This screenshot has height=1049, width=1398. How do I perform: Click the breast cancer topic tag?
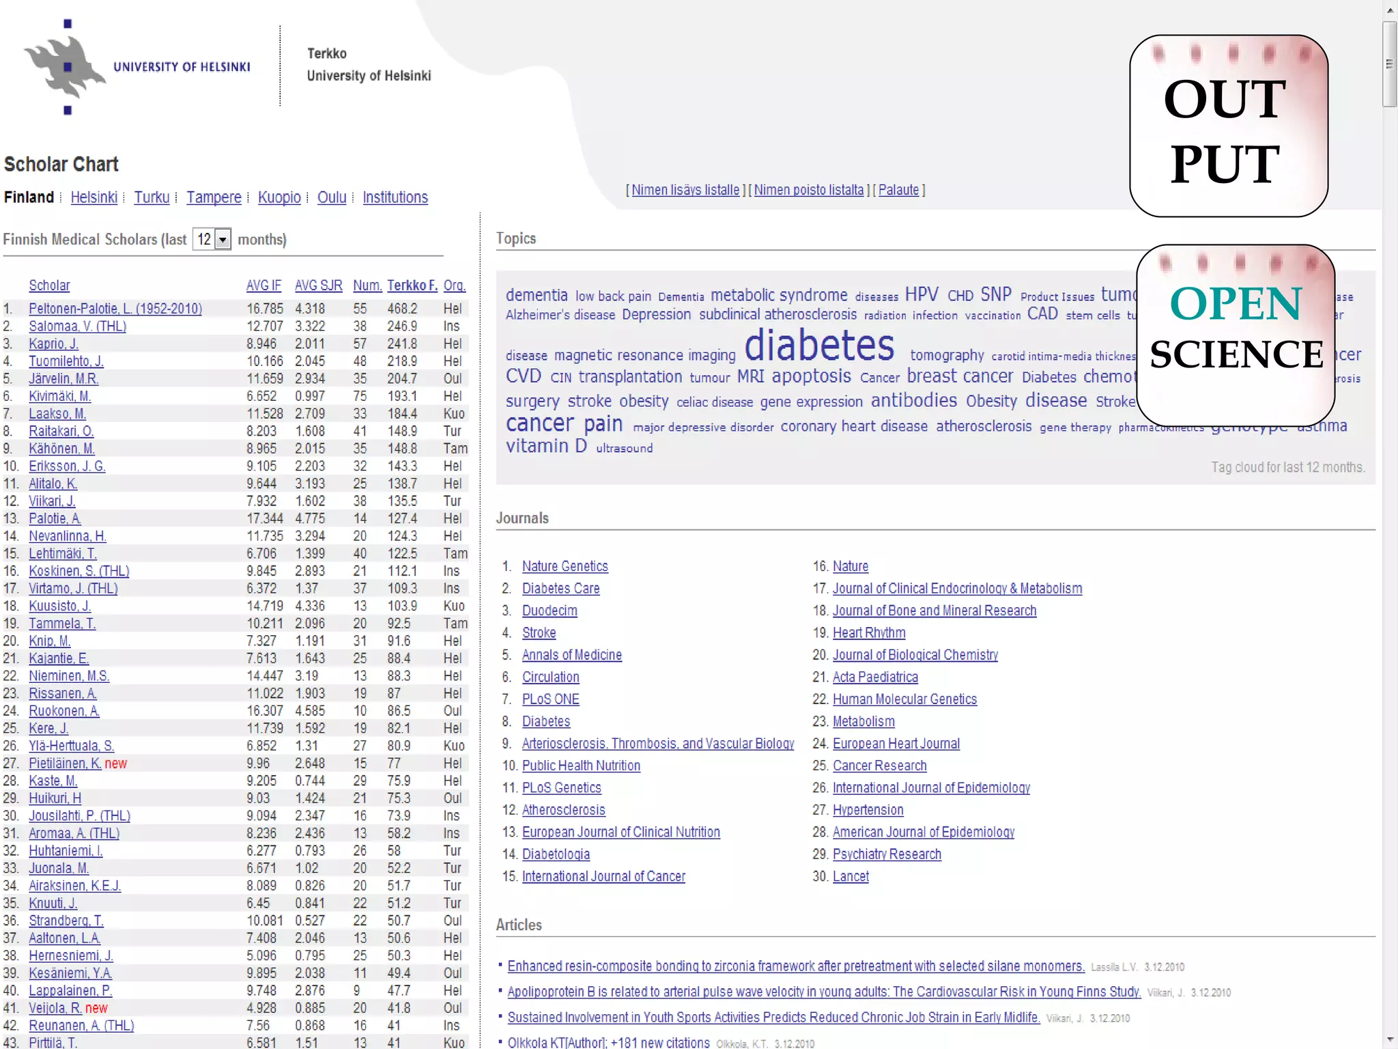tap(960, 376)
